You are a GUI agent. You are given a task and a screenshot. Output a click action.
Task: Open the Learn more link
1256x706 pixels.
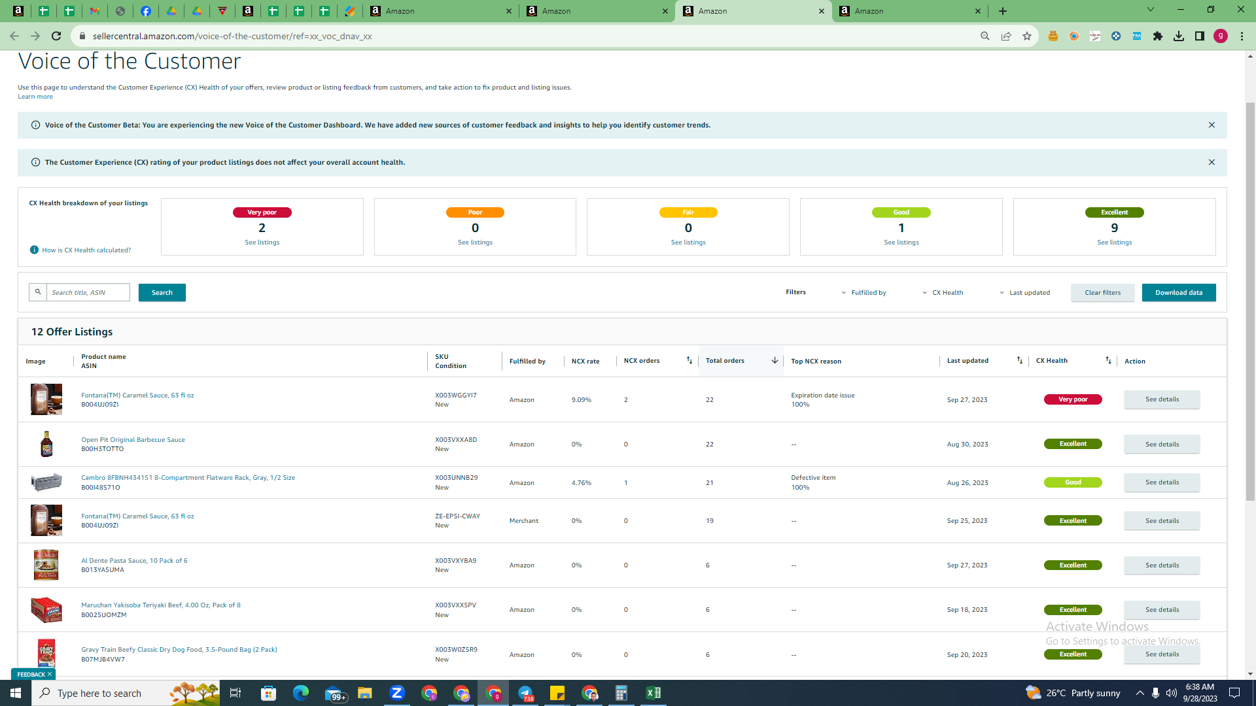[35, 97]
